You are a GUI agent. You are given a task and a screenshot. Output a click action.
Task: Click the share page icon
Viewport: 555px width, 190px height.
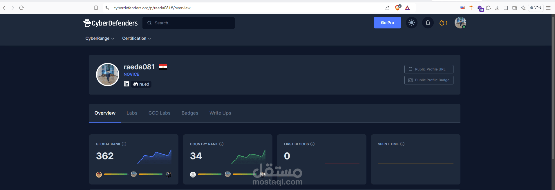(x=387, y=8)
